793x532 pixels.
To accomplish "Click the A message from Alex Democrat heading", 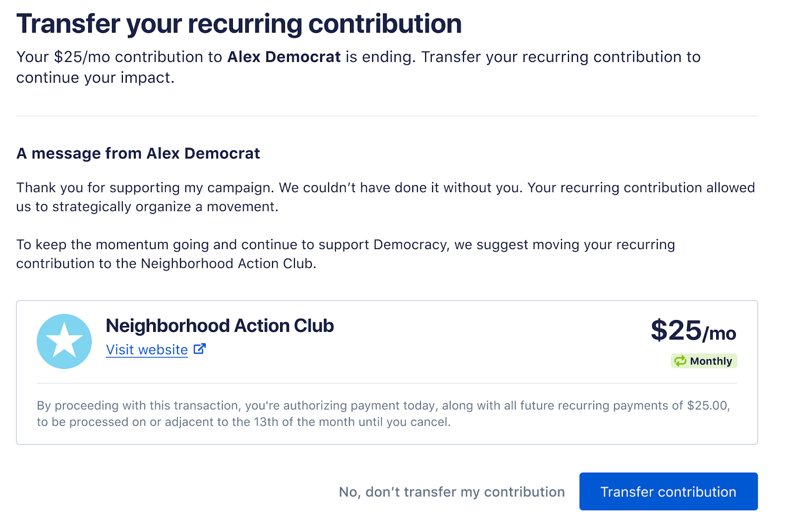I will click(138, 154).
